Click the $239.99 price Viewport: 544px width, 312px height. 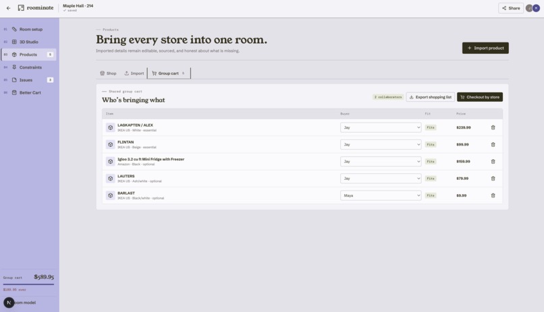pyautogui.click(x=464, y=127)
